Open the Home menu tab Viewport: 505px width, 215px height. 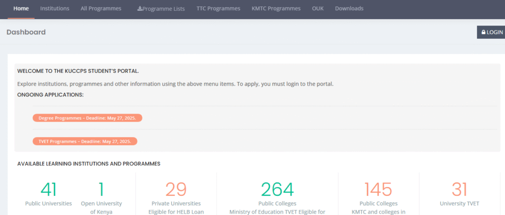tap(21, 9)
